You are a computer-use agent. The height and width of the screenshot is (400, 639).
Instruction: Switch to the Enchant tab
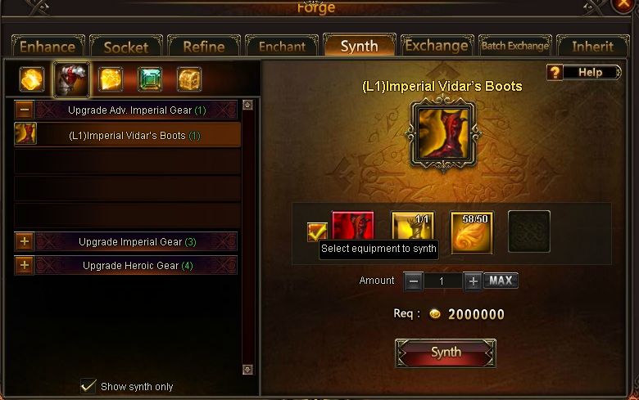pos(282,46)
